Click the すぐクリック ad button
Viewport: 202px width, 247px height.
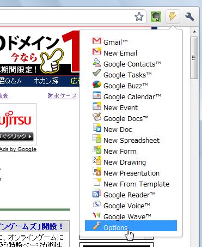(16, 136)
